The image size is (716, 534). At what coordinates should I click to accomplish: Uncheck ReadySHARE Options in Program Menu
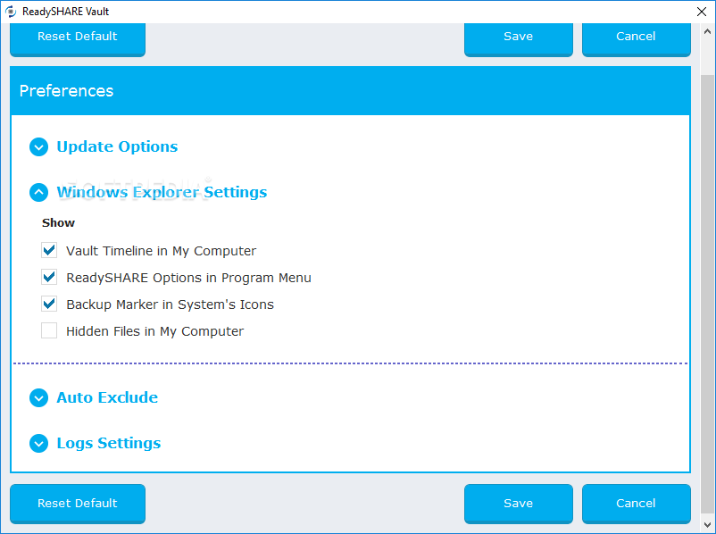(49, 278)
